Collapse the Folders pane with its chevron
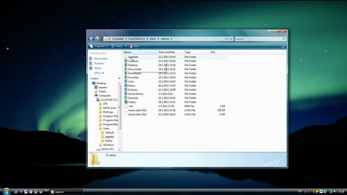This screenshot has height=195, width=347. [x=119, y=79]
